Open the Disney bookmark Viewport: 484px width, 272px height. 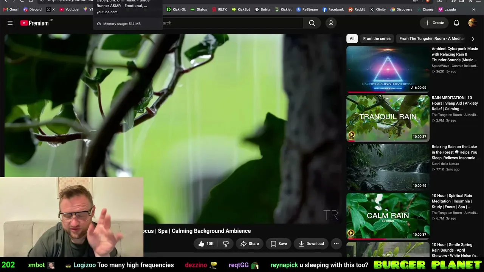pyautogui.click(x=425, y=9)
